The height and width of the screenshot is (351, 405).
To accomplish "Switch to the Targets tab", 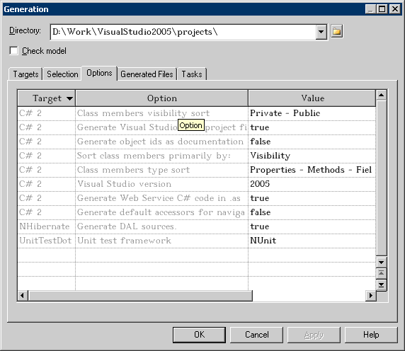I will click(x=25, y=74).
